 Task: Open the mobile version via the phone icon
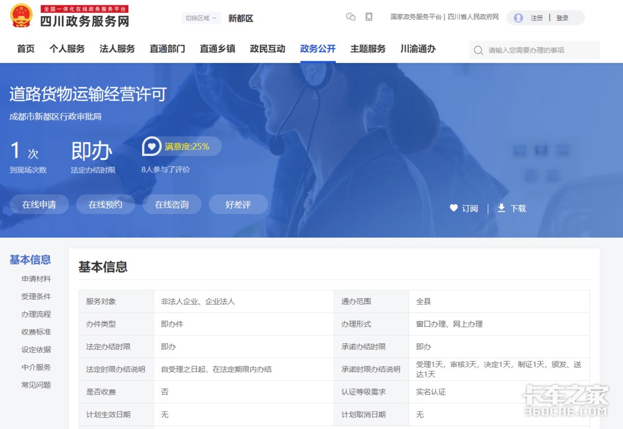coord(369,17)
